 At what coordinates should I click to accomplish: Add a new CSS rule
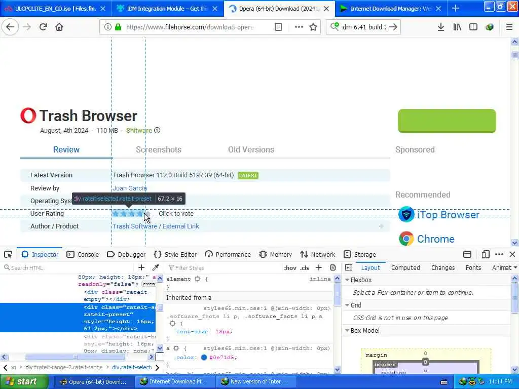pyautogui.click(x=319, y=267)
